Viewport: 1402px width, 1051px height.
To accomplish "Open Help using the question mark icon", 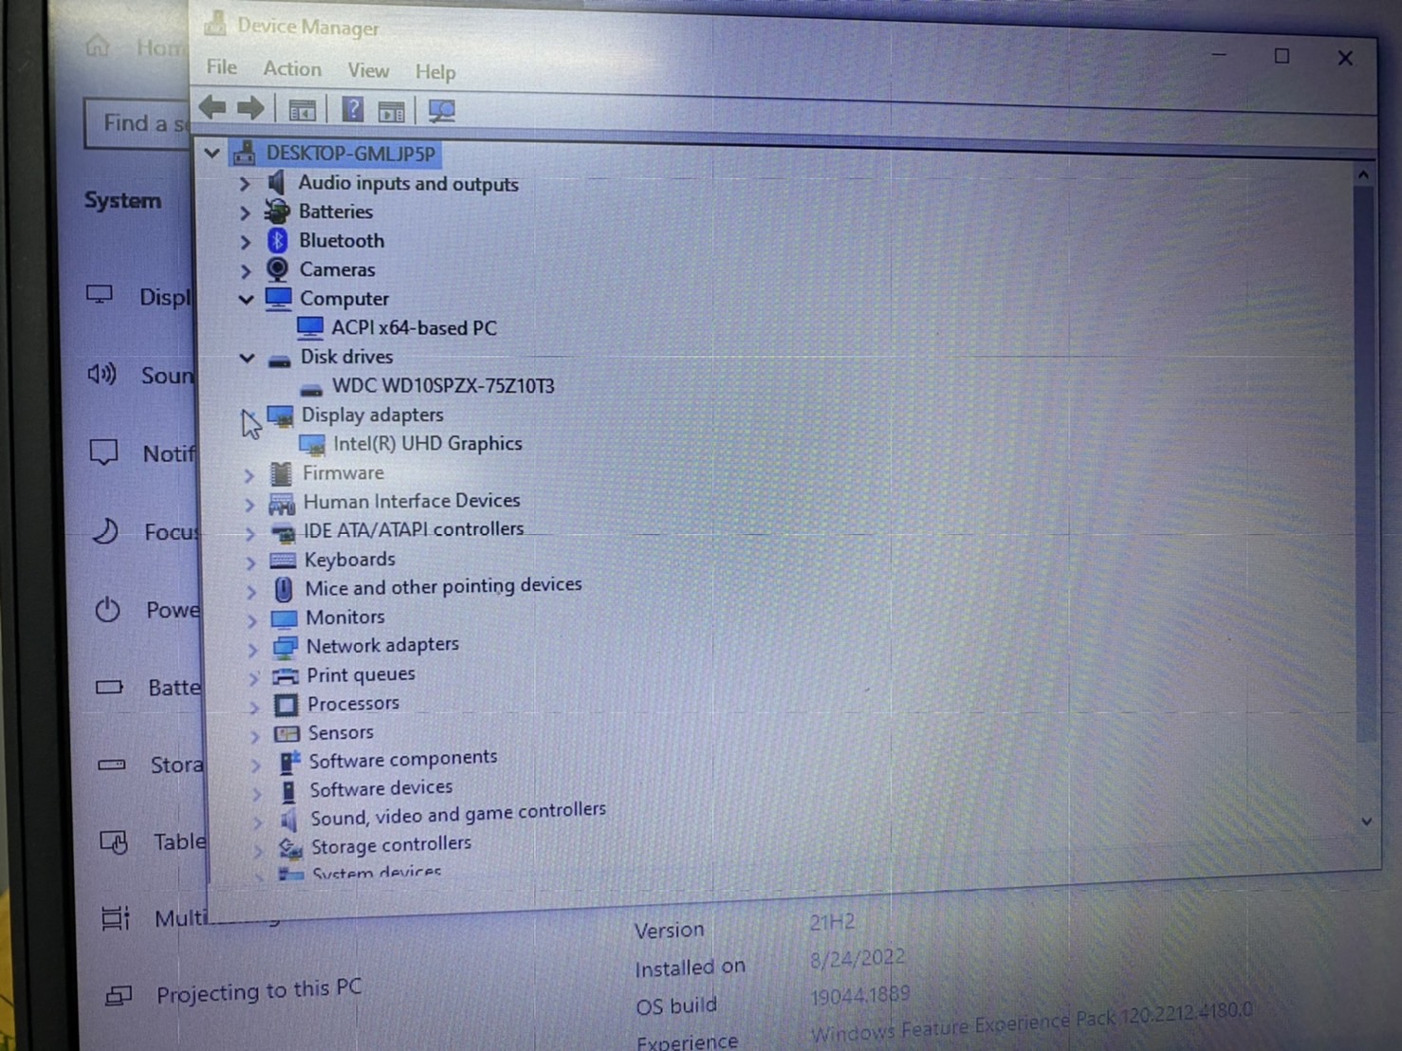I will pyautogui.click(x=352, y=108).
